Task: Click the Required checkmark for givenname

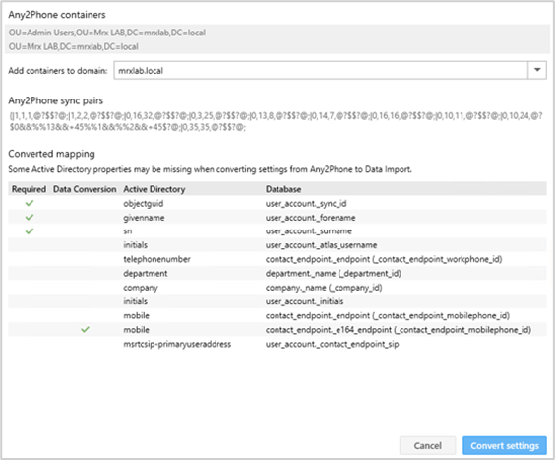Action: coord(30,218)
